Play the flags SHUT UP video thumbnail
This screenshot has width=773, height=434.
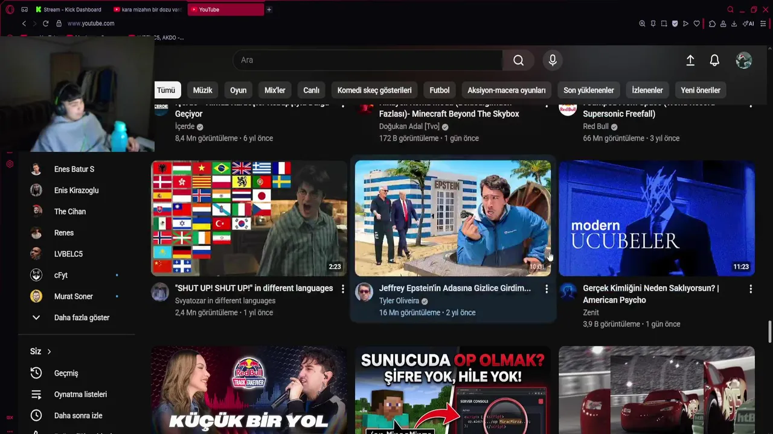[x=249, y=218]
